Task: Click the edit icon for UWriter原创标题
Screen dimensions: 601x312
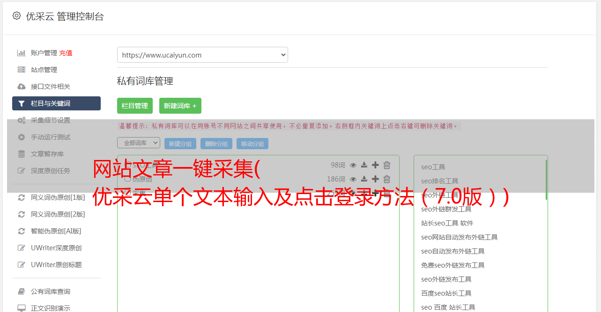Action: click(22, 265)
